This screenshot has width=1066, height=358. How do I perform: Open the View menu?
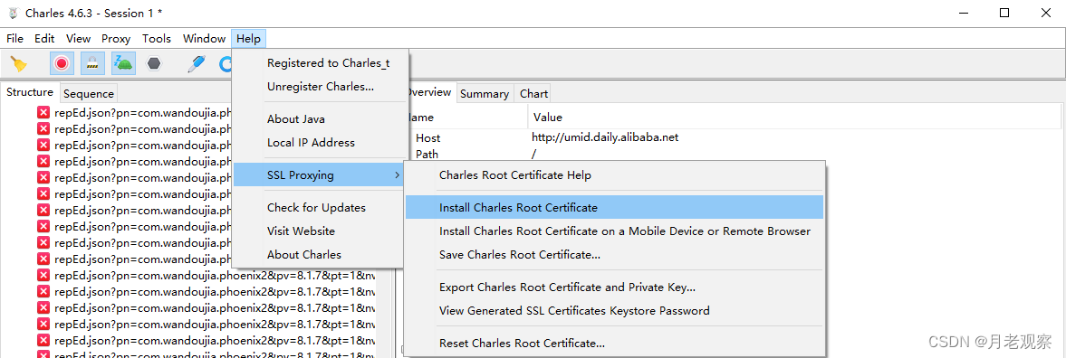tap(78, 39)
